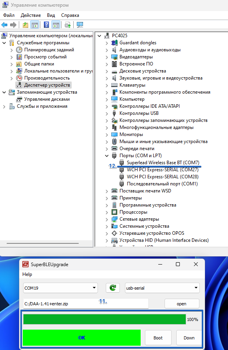Open the blue Help question-mark icon

pos(46,25)
